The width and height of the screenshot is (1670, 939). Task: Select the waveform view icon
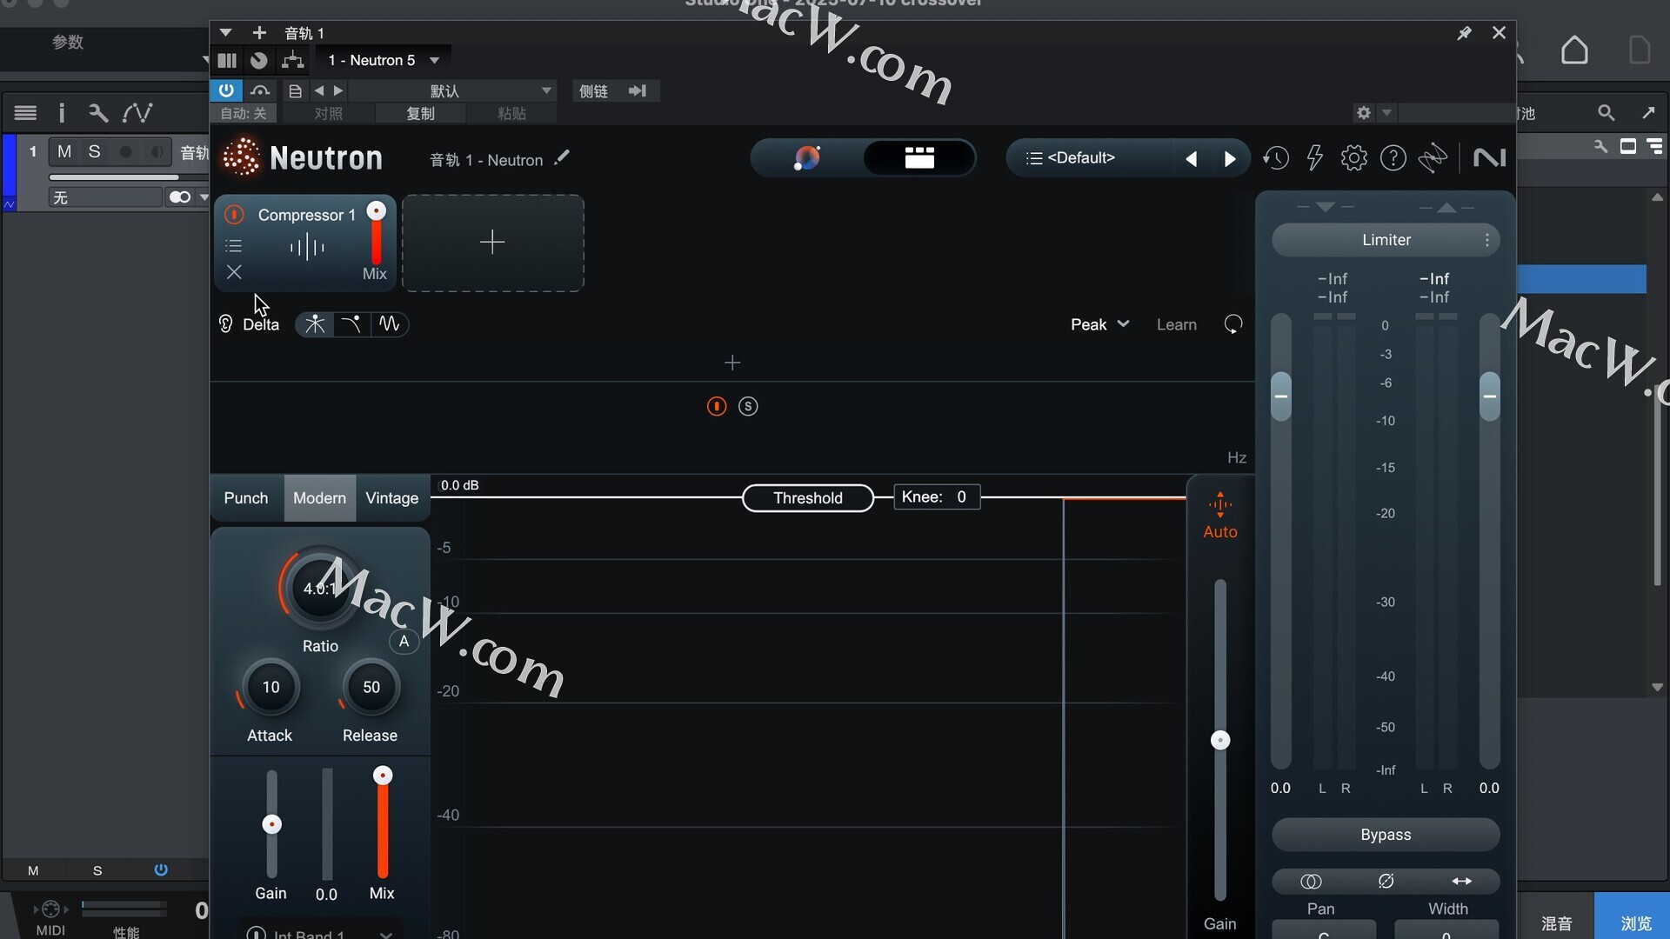(389, 324)
